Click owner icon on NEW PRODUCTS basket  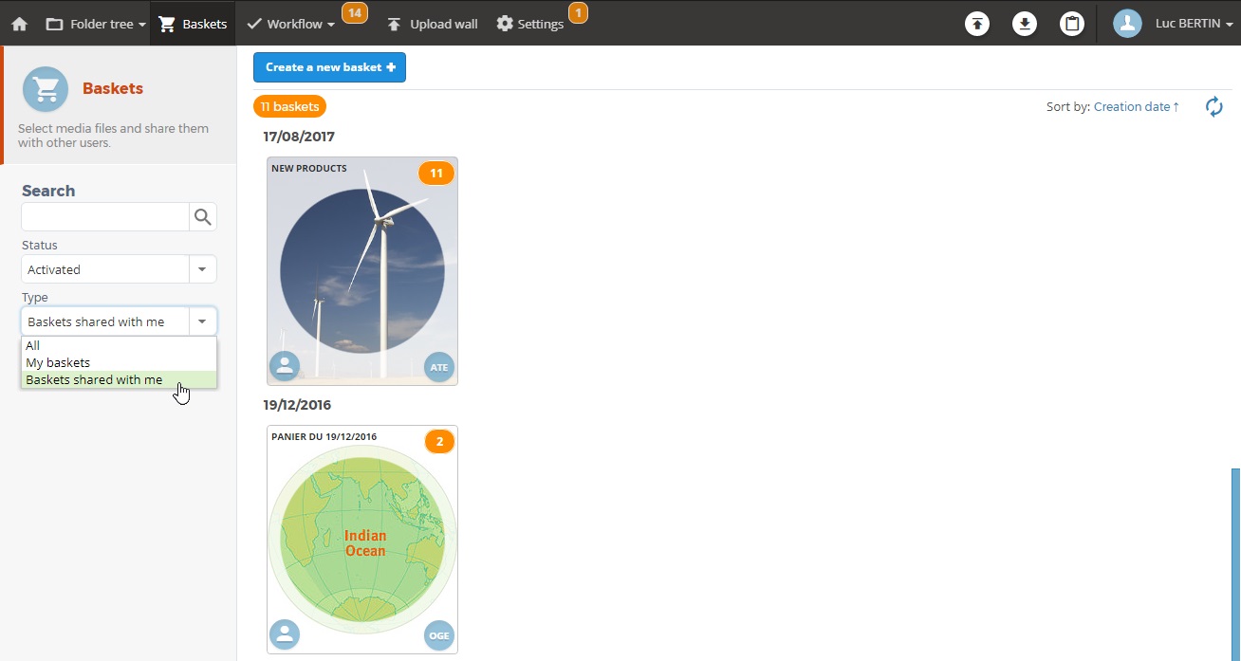tap(285, 366)
